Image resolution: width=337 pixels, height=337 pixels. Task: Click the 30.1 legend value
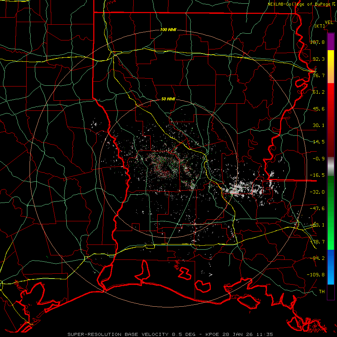pyautogui.click(x=319, y=125)
